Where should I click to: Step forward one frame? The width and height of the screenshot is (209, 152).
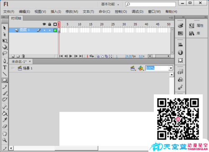pos(76,56)
